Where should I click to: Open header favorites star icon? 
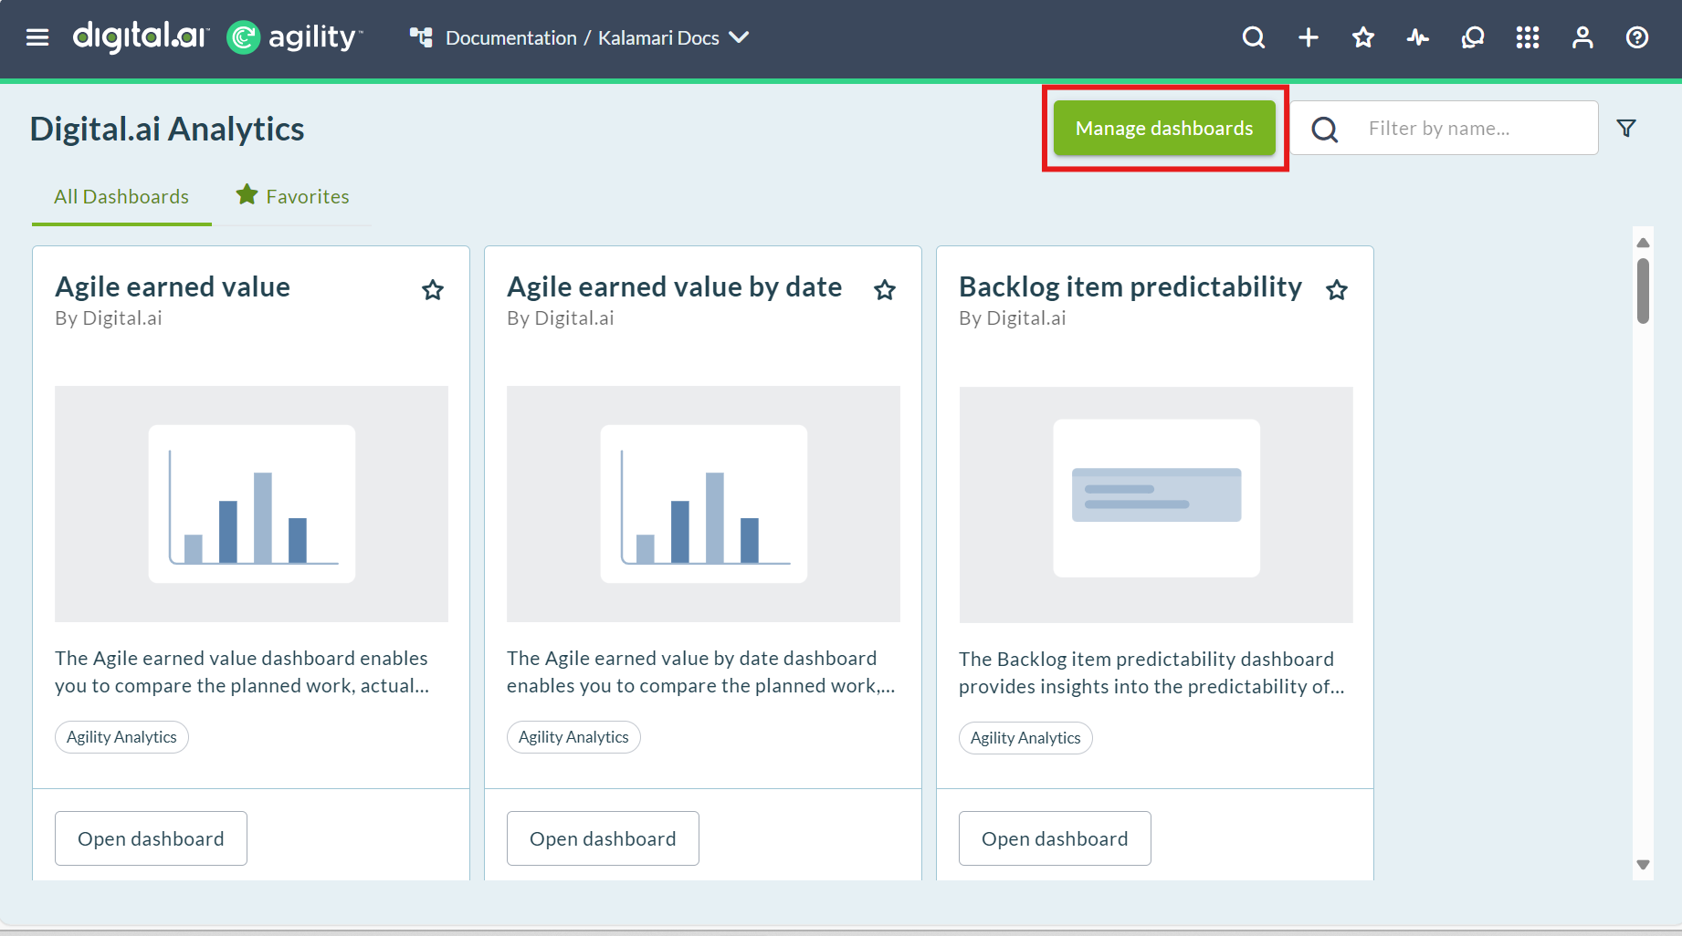[x=1363, y=37]
